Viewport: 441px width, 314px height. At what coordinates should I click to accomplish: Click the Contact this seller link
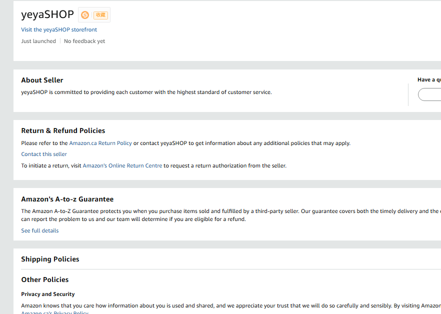pyautogui.click(x=44, y=154)
